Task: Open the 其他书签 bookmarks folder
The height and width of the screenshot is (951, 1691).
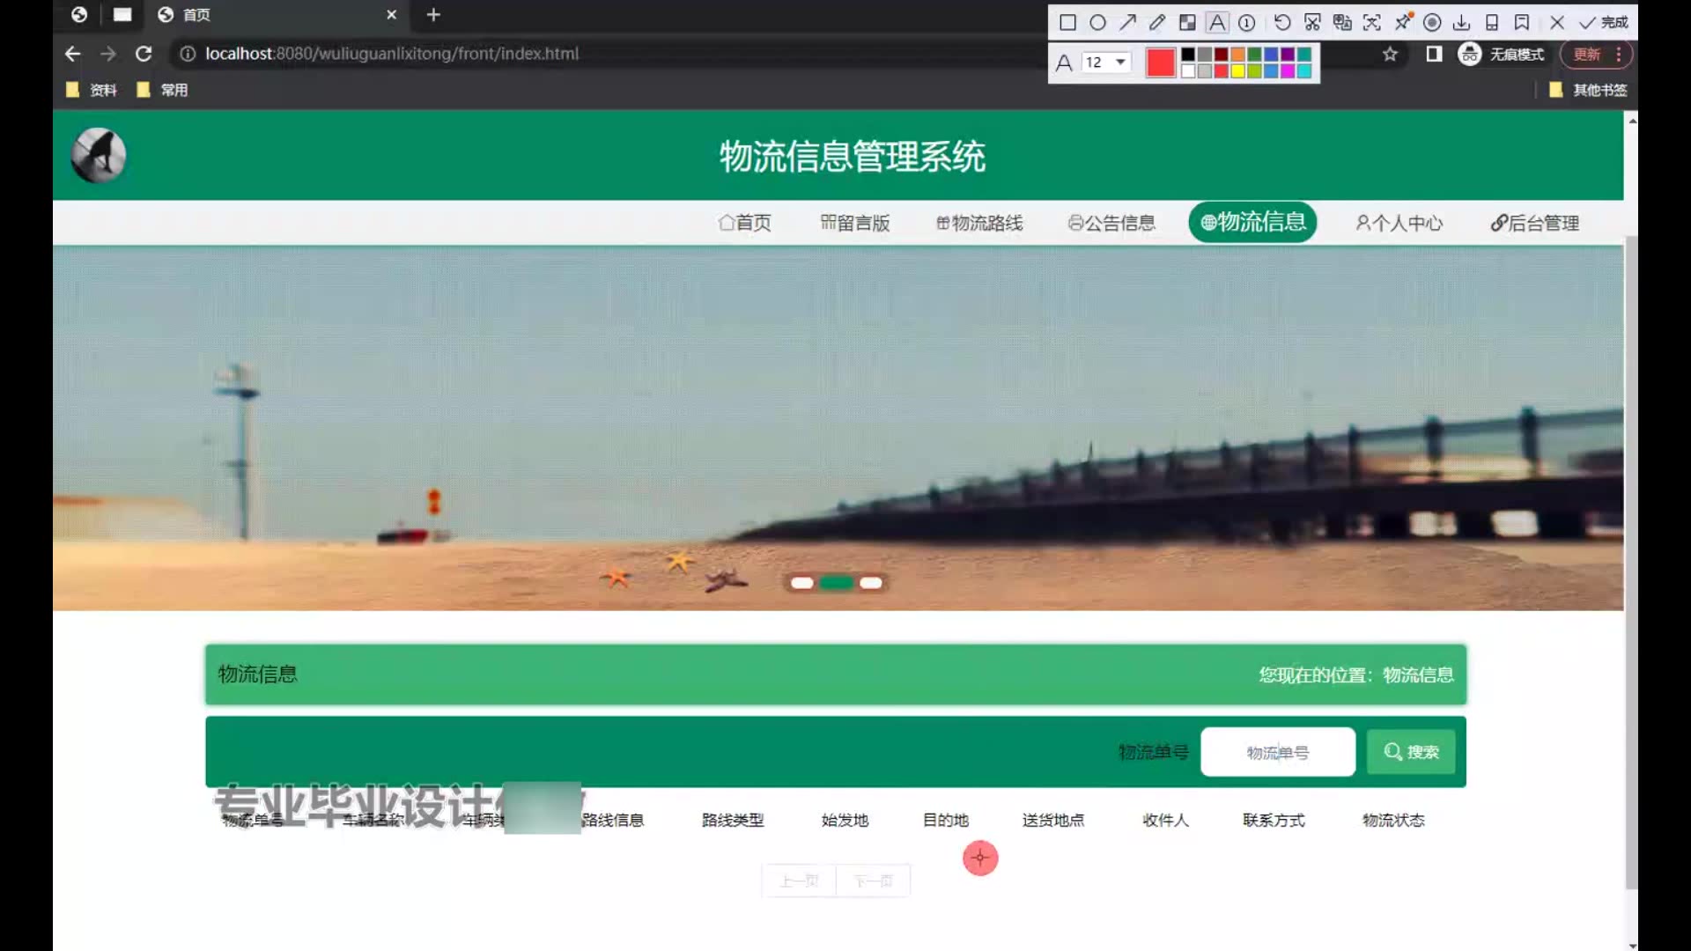Action: pyautogui.click(x=1588, y=90)
